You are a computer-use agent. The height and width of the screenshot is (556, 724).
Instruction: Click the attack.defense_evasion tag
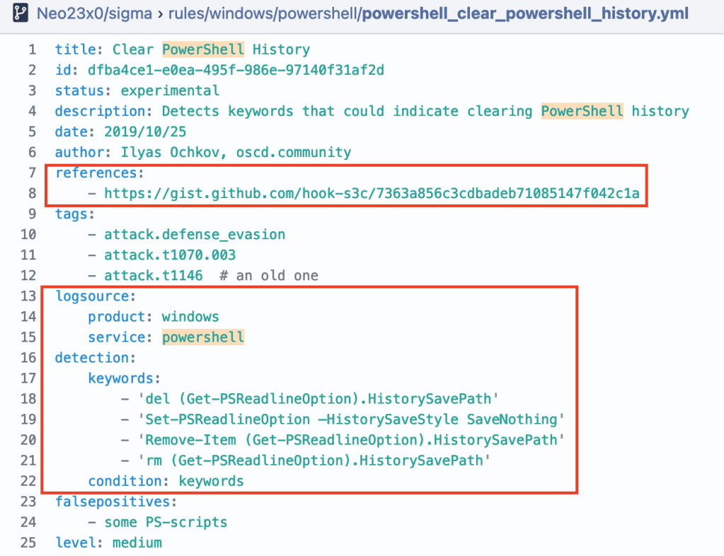pos(195,235)
